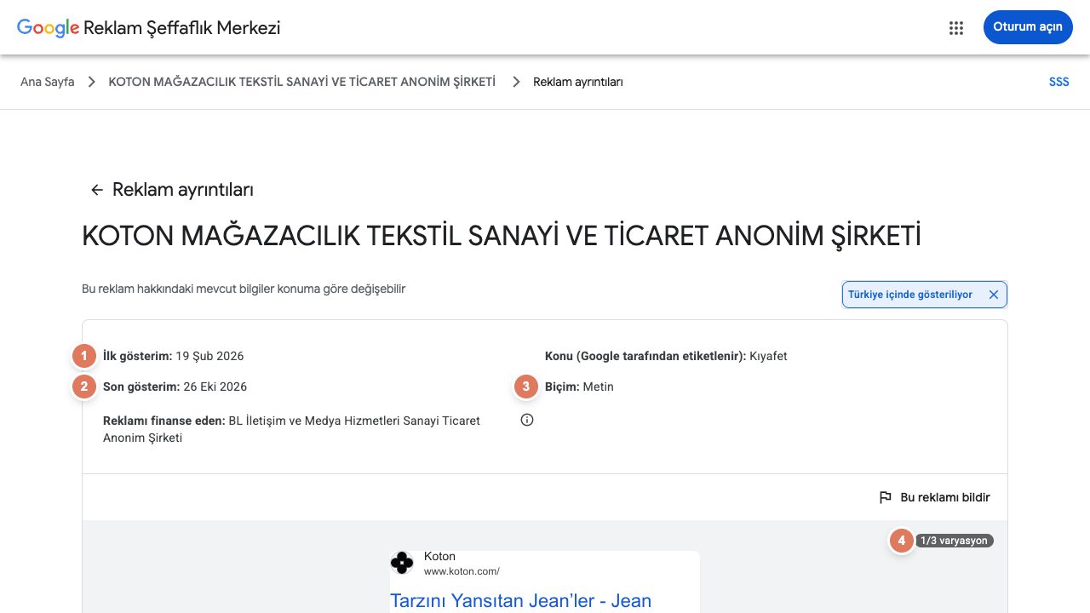Open www.koton.com/ URL in ad
This screenshot has height=613, width=1090.
(x=462, y=571)
